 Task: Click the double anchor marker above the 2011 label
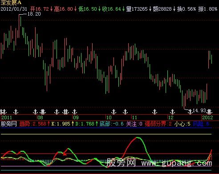click(3, 112)
